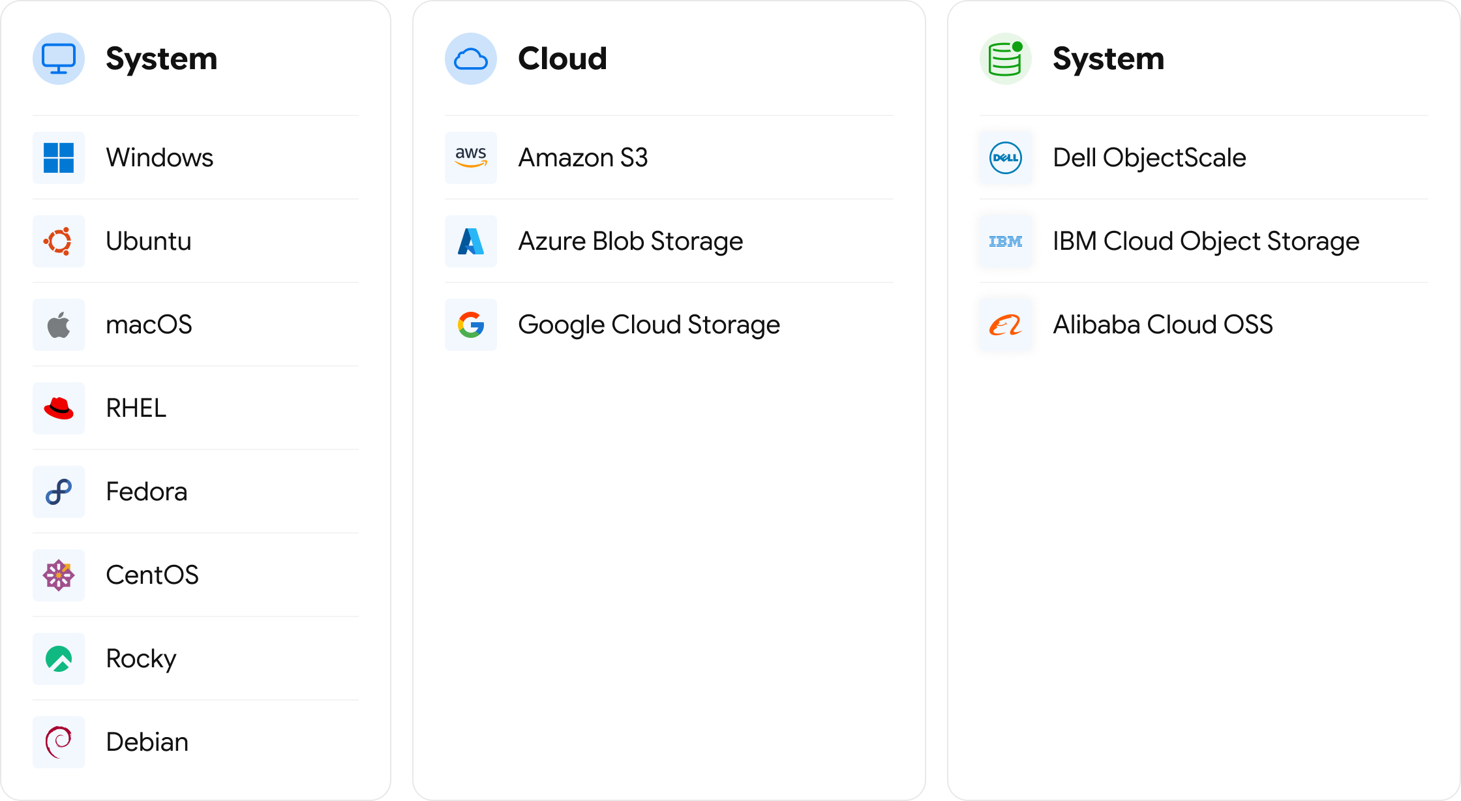
Task: Click the Rocky Linux logo icon
Action: tap(59, 659)
